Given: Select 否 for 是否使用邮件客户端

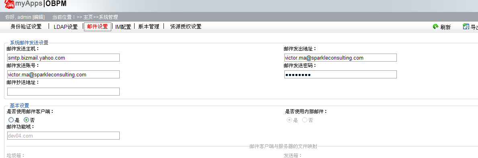Looking at the screenshot, I should (26, 120).
